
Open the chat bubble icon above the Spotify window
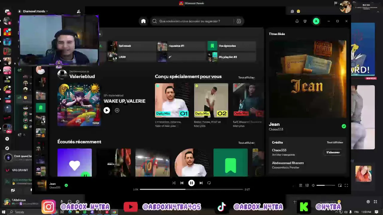292,11
